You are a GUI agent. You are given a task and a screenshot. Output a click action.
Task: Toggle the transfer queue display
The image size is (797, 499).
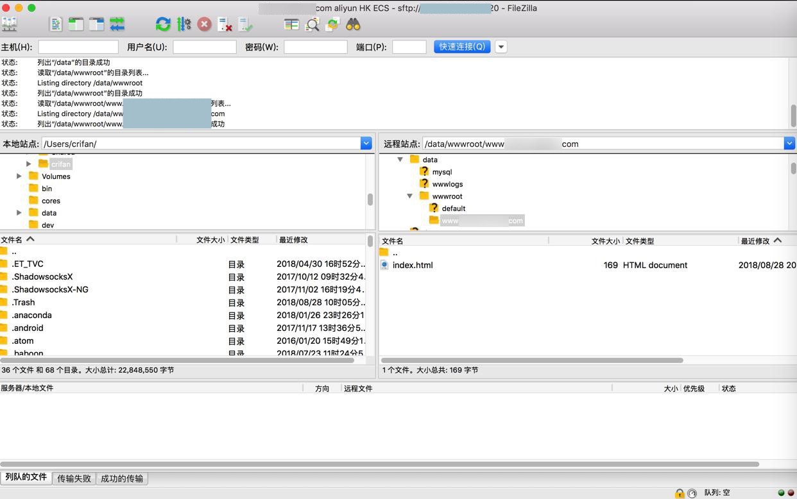(117, 24)
